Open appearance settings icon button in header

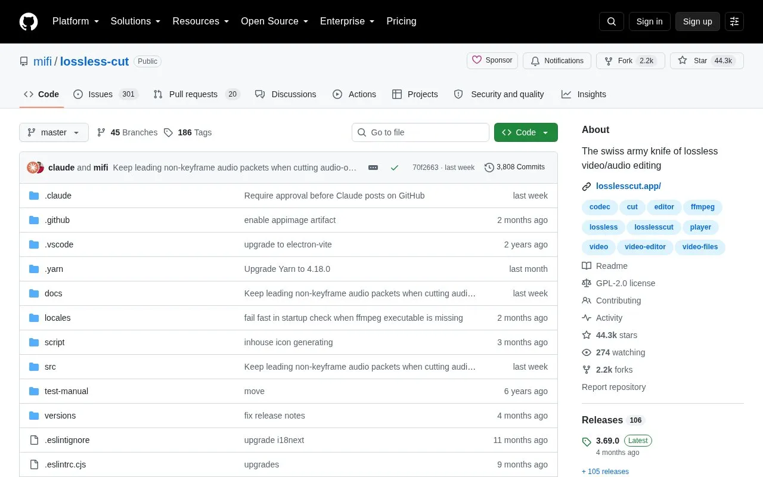(x=734, y=21)
